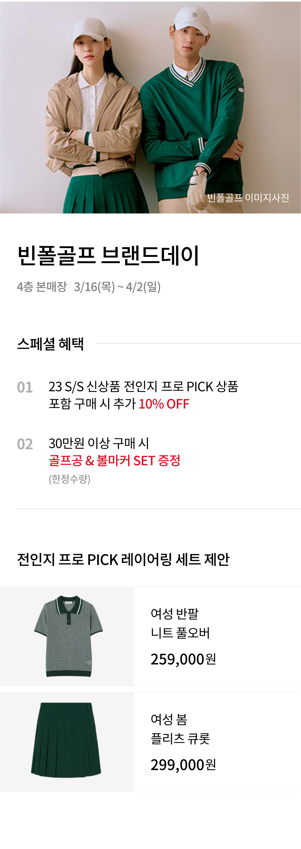
Task: Click benefit number 02
Action: 25,444
